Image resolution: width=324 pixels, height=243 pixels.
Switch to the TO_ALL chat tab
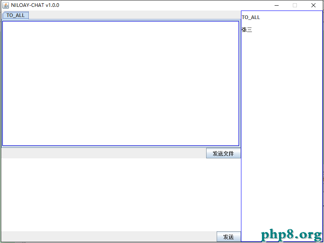click(15, 15)
